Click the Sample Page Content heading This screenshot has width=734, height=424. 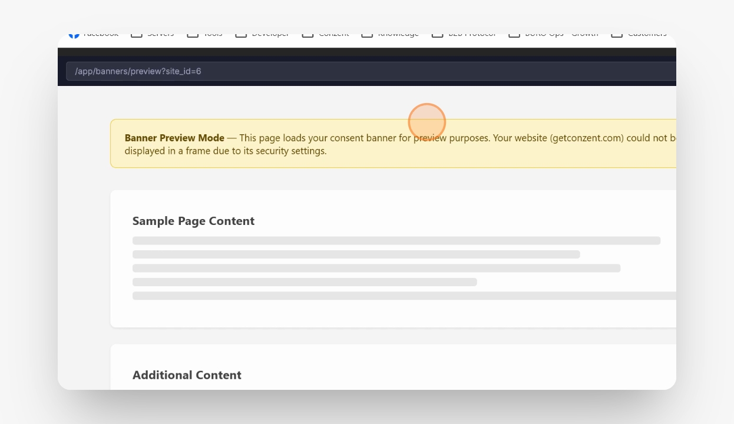click(193, 221)
